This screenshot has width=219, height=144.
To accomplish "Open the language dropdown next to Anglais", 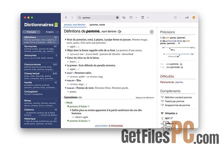I will tap(57, 32).
